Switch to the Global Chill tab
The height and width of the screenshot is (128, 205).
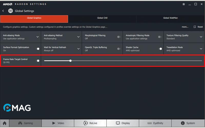(x=102, y=19)
